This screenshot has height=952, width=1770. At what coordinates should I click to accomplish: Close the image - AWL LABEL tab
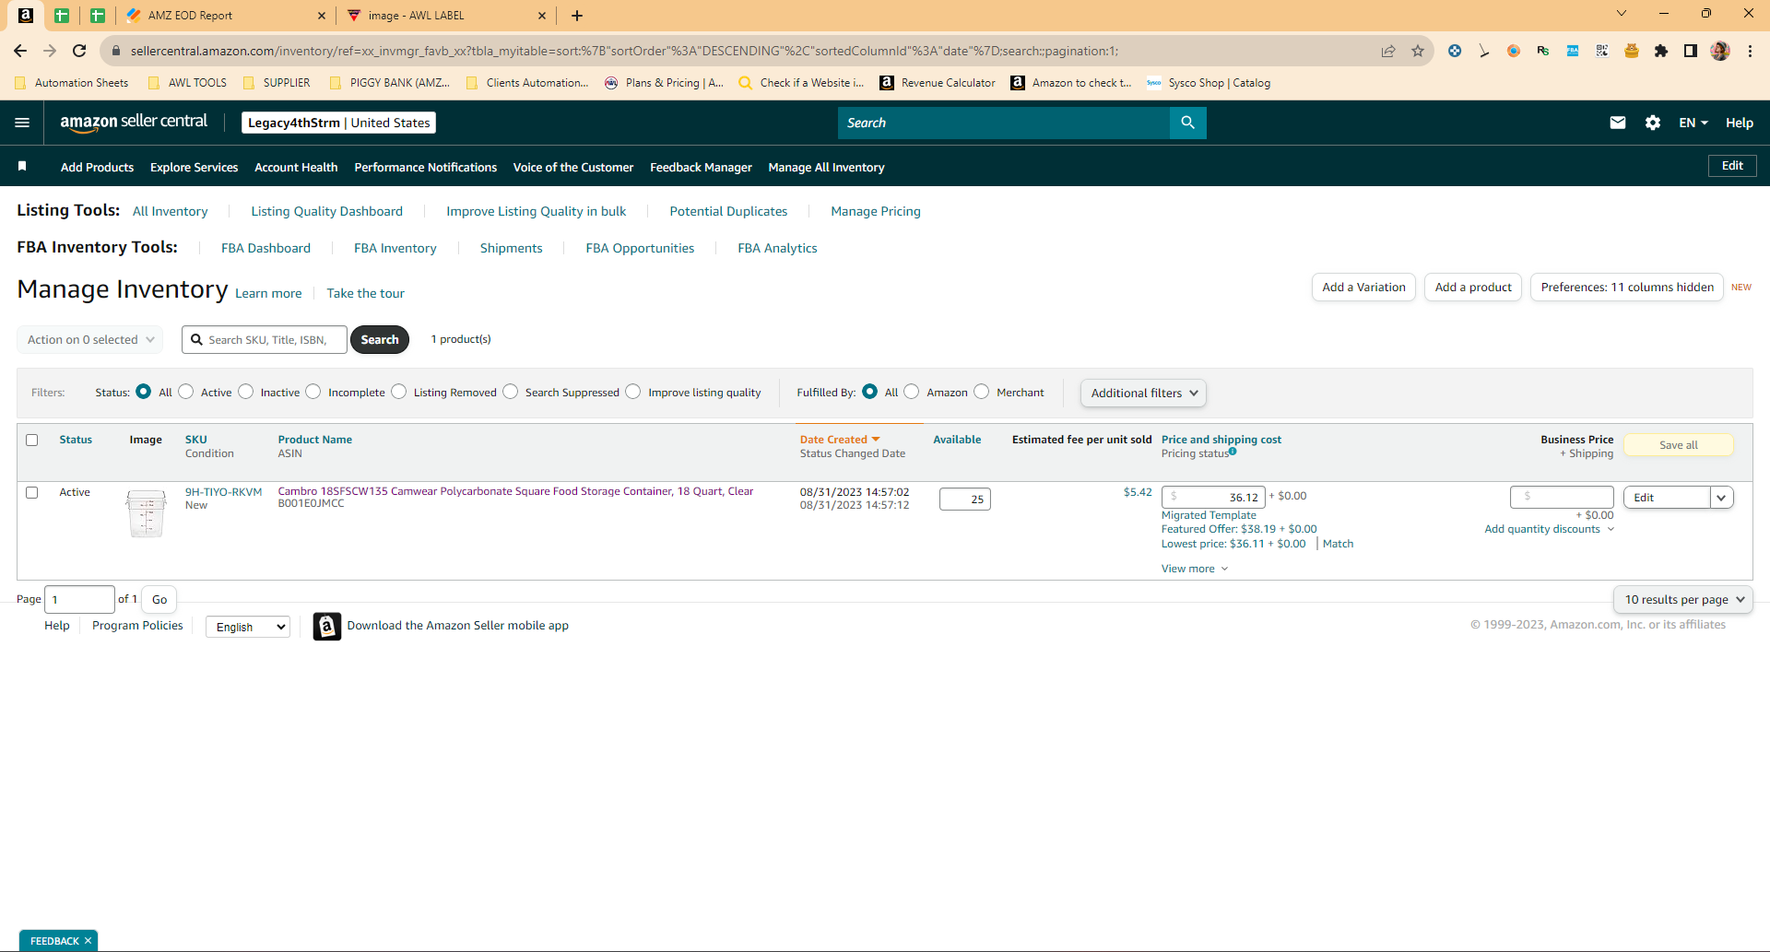click(542, 16)
